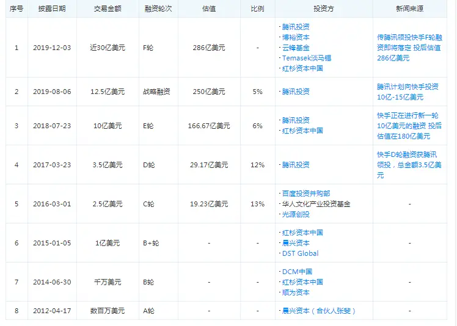Open news link 快手D轮融资获腾讯领投
The height and width of the screenshot is (326, 457).
(x=409, y=165)
